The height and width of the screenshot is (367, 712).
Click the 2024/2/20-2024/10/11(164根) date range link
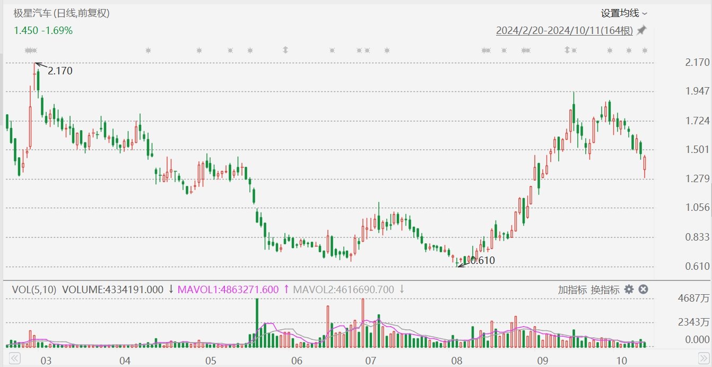[x=565, y=30]
